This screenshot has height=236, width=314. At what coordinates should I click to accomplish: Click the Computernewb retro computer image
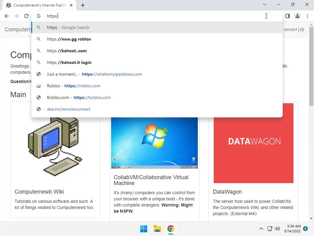point(55,147)
